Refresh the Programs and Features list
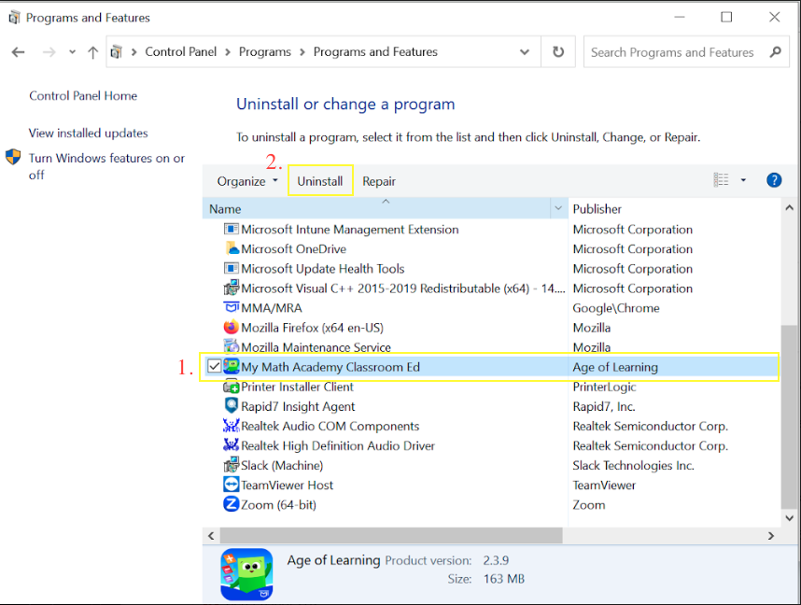 click(x=558, y=51)
